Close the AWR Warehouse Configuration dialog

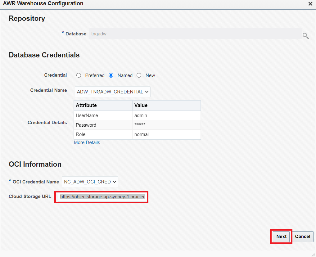pyautogui.click(x=310, y=4)
